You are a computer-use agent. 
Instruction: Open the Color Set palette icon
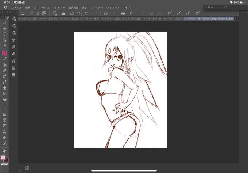point(13,54)
